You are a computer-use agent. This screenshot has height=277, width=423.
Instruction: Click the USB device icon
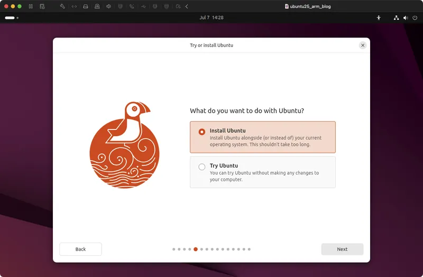143,6
